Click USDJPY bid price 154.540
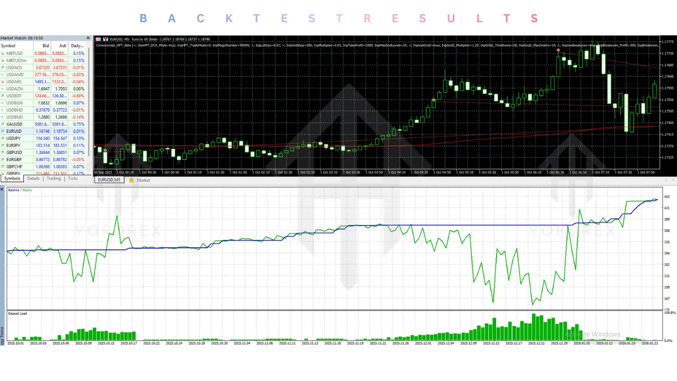 tap(42, 138)
